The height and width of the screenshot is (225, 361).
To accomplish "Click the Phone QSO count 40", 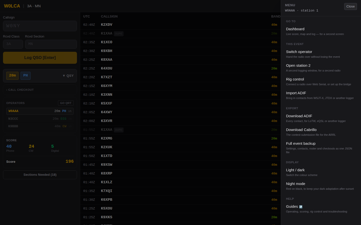I will point(9,146).
